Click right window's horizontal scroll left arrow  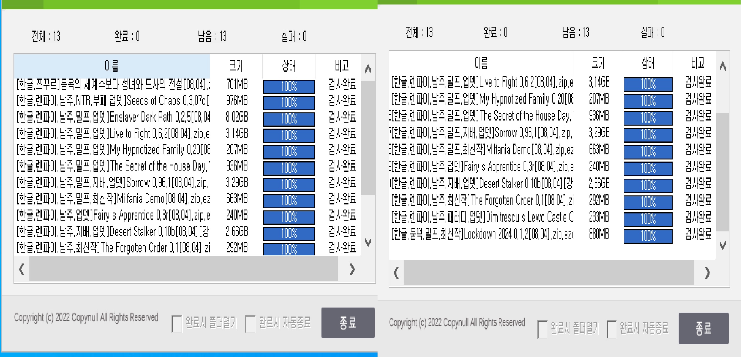pos(396,273)
